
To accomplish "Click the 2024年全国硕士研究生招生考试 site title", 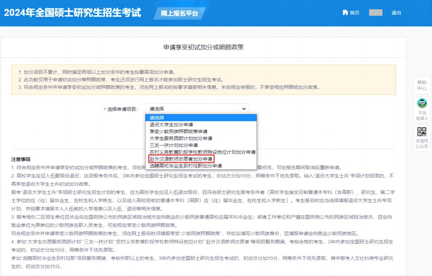I will pyautogui.click(x=73, y=12).
